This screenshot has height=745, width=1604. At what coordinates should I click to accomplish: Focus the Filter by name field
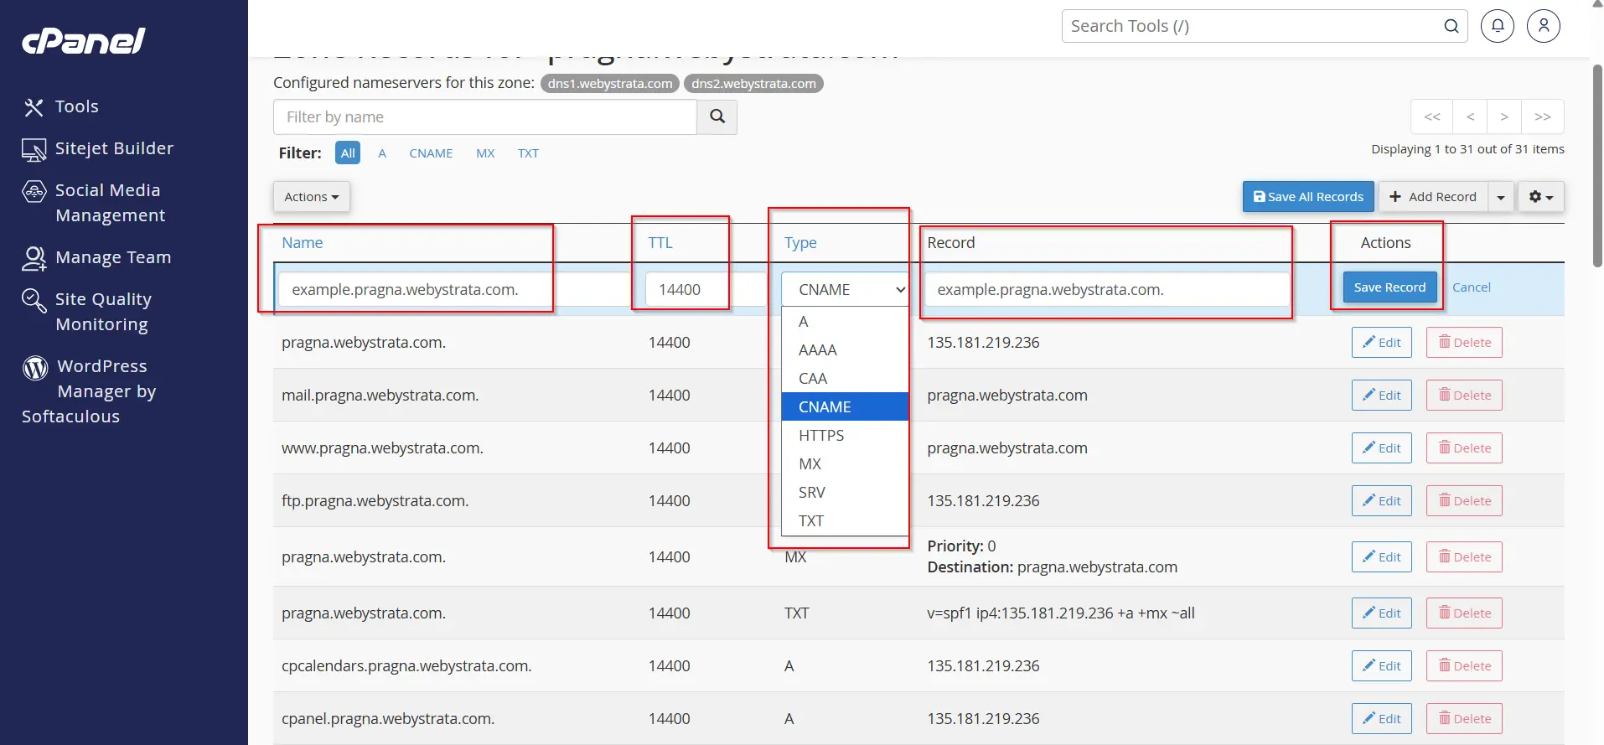pyautogui.click(x=485, y=117)
